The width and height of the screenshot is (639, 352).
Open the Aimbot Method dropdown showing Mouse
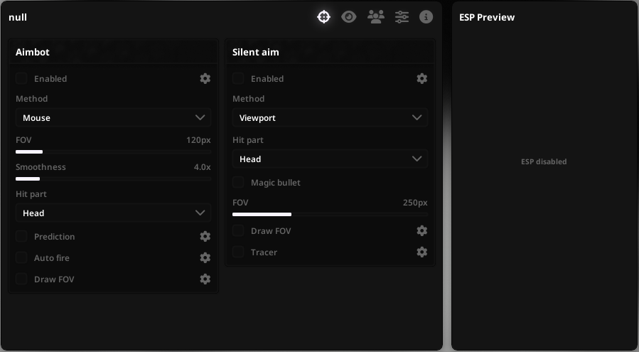click(x=113, y=117)
